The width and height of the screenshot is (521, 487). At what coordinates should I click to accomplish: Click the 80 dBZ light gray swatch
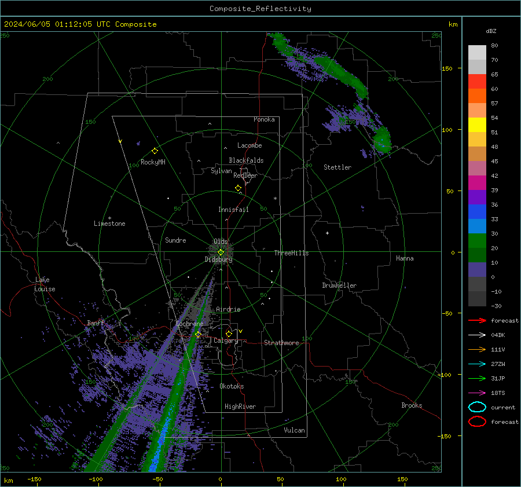(477, 53)
